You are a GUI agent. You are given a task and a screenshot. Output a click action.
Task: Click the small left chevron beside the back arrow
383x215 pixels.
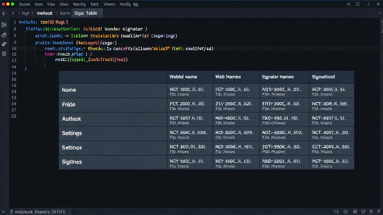point(13,13)
